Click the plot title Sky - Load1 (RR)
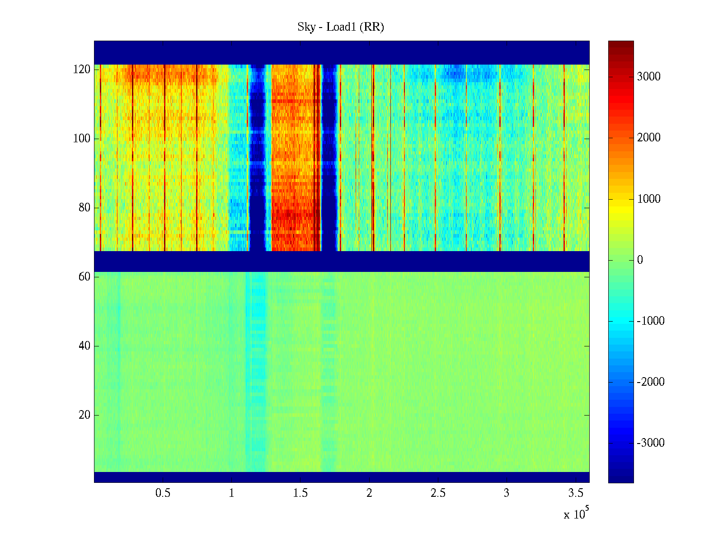Image resolution: width=723 pixels, height=542 pixels. point(341,27)
